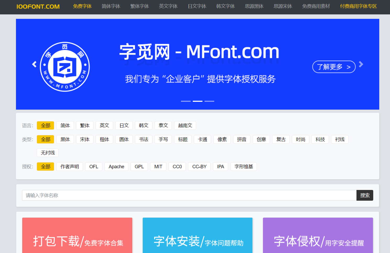Open the 简体字体 navigation menu item
390x253 pixels.
[111, 6]
